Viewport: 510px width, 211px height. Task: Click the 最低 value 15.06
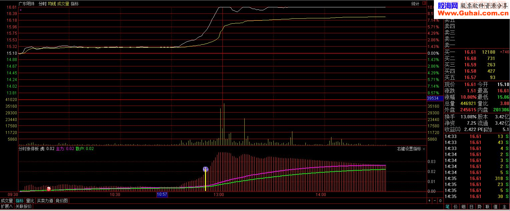503,97
